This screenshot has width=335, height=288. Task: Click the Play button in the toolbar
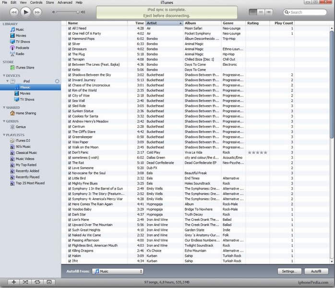[x=26, y=12]
